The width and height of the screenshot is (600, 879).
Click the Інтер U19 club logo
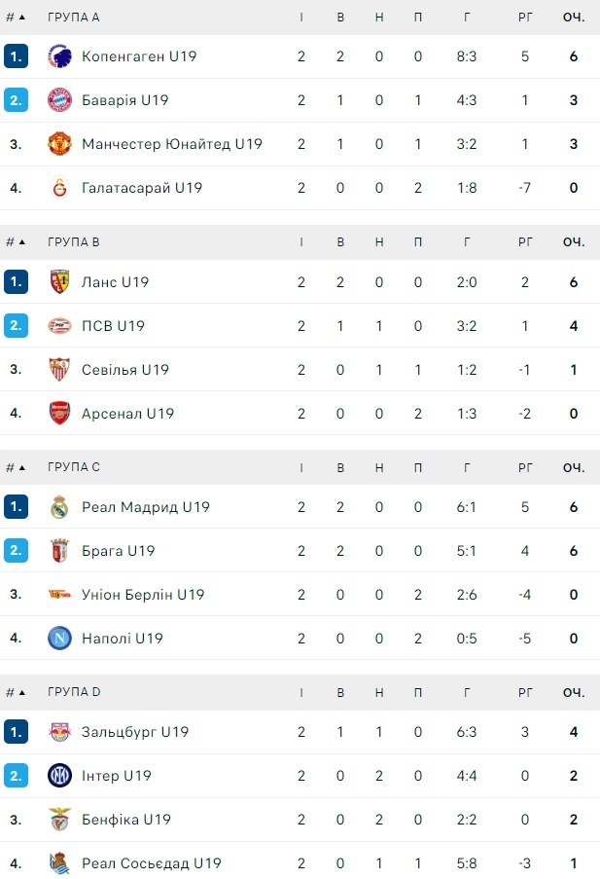point(60,776)
